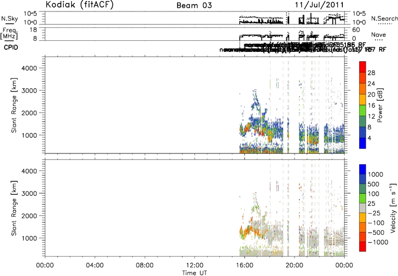
Task: Click the '16:00' time tick label
Action: pyautogui.click(x=244, y=265)
